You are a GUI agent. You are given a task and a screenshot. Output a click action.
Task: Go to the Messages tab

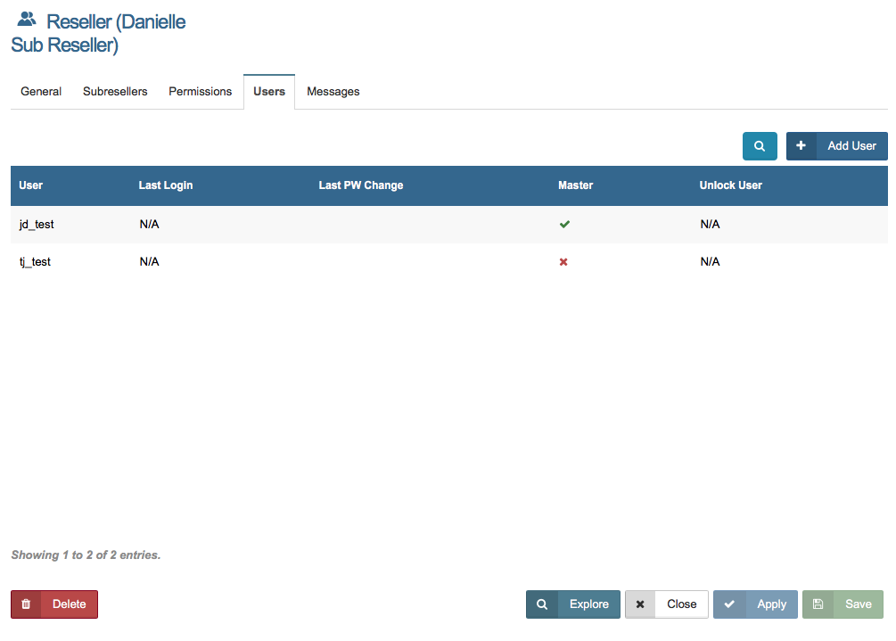(333, 92)
